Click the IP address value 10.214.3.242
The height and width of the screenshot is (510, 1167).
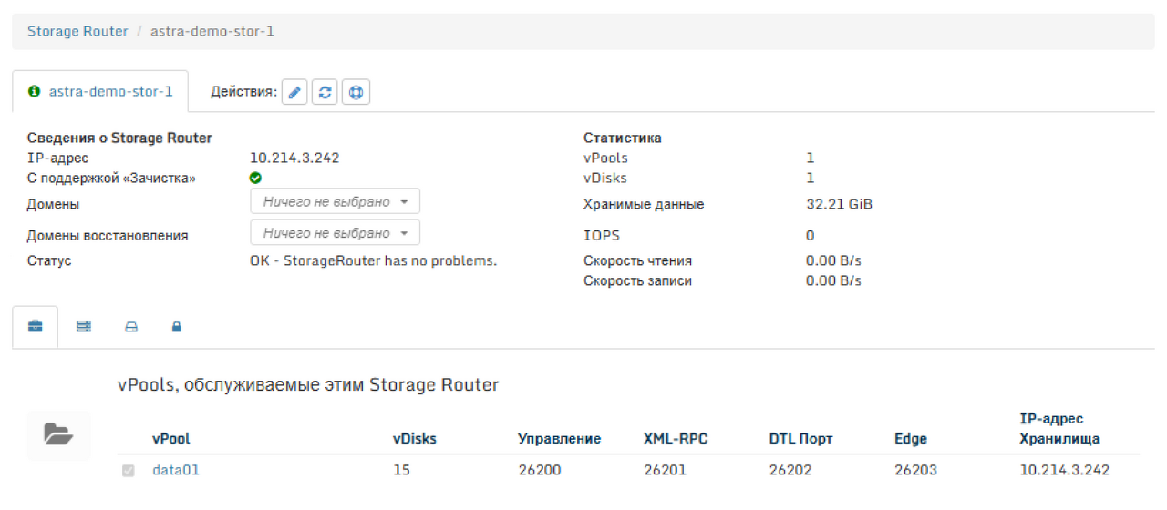click(294, 158)
